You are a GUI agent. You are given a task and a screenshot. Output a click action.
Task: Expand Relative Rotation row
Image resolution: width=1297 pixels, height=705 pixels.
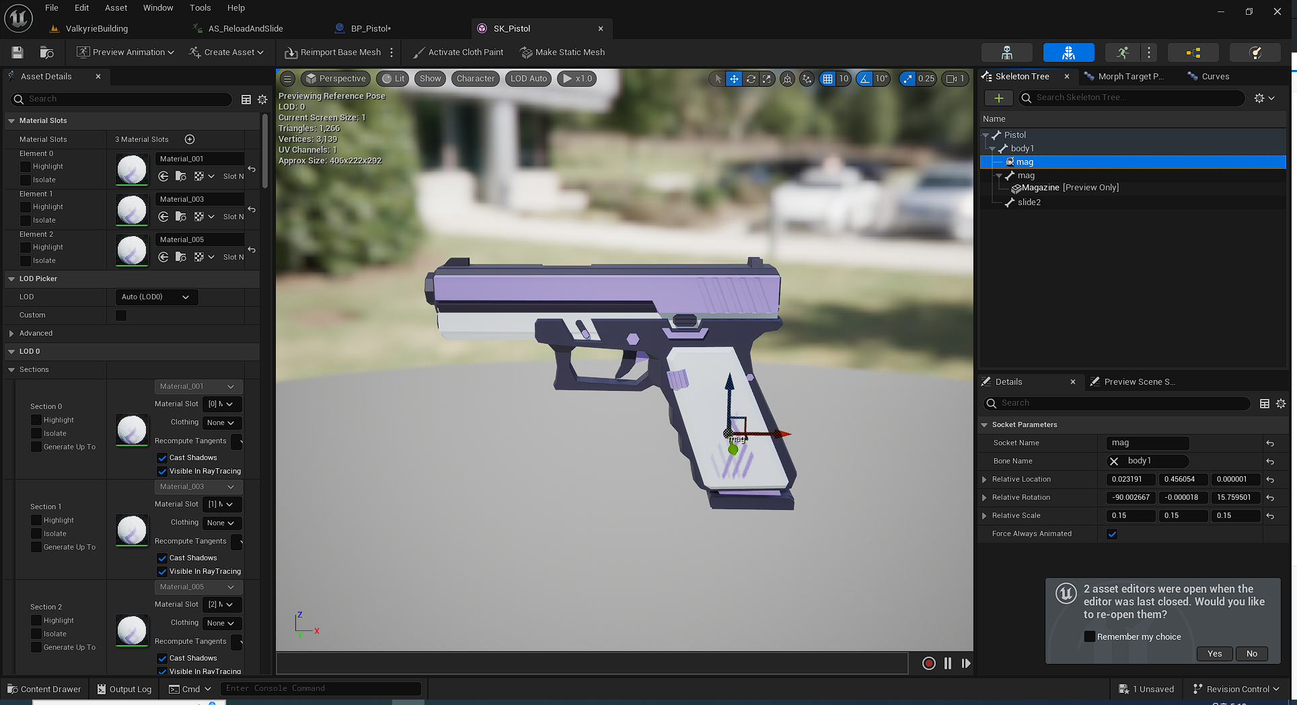[984, 498]
